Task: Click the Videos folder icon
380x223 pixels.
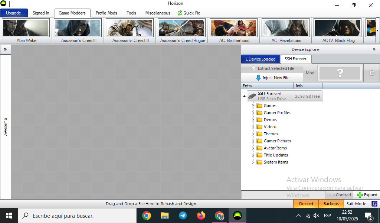Action: click(259, 127)
